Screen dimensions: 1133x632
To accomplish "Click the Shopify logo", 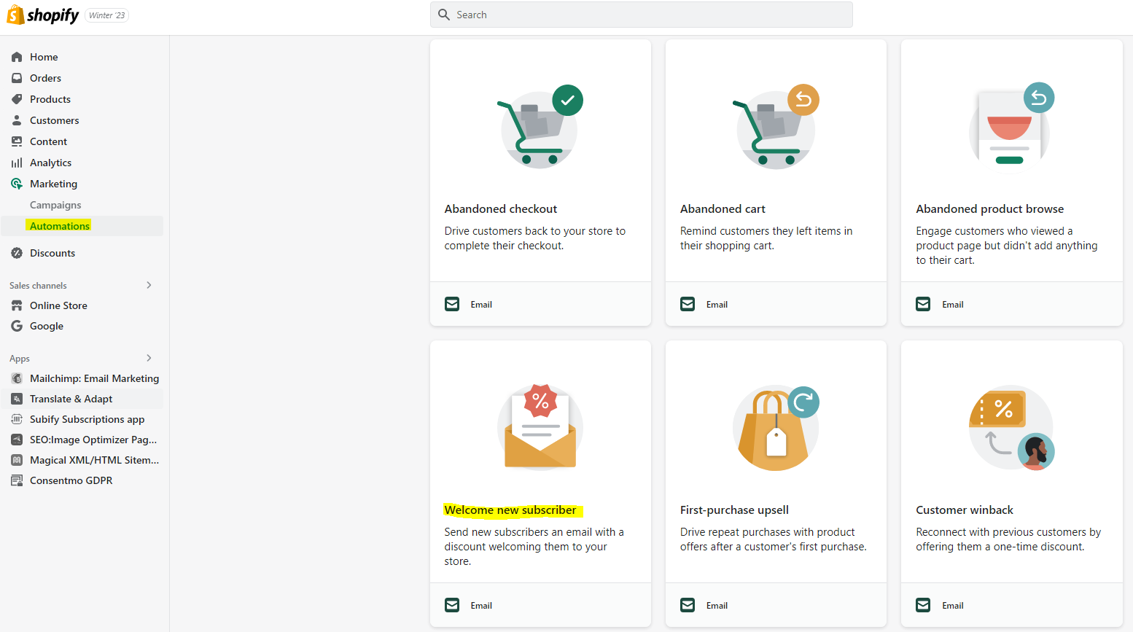I will (42, 15).
